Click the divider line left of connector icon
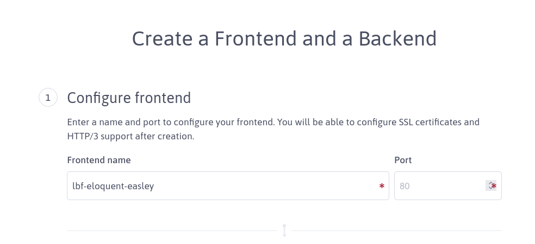The image size is (535, 244). [x=171, y=231]
